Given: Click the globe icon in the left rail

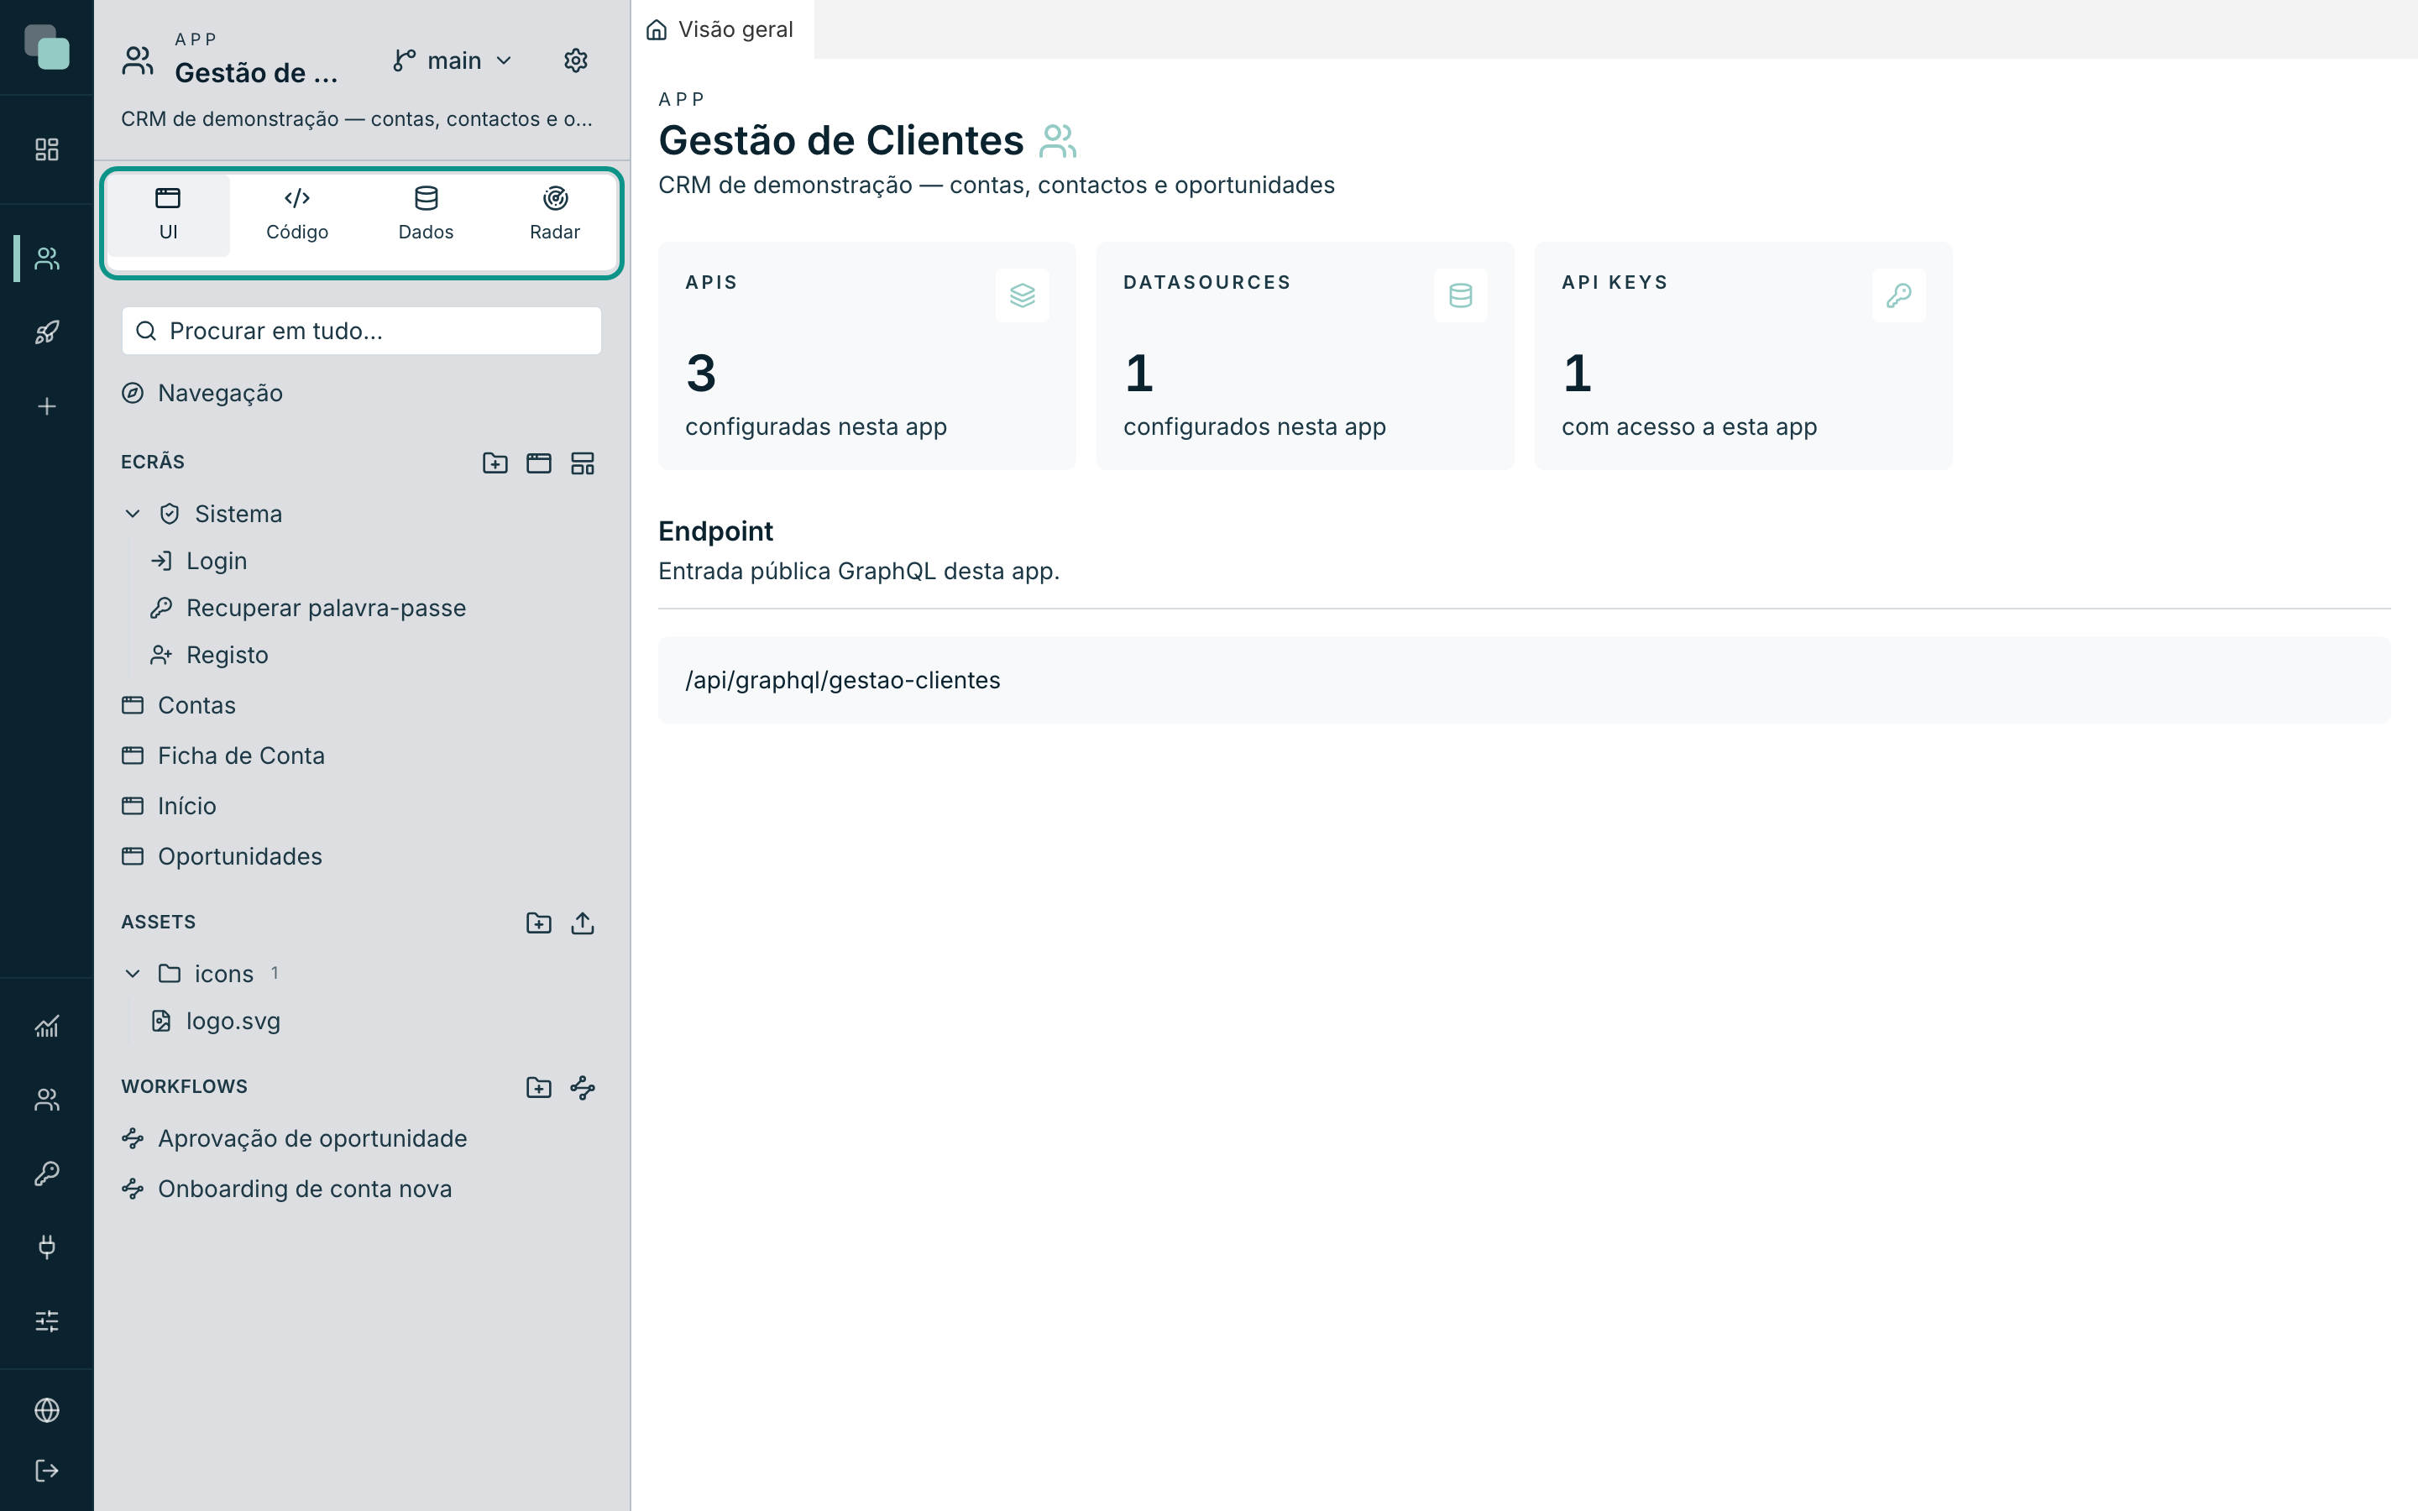Looking at the screenshot, I should click(x=47, y=1410).
